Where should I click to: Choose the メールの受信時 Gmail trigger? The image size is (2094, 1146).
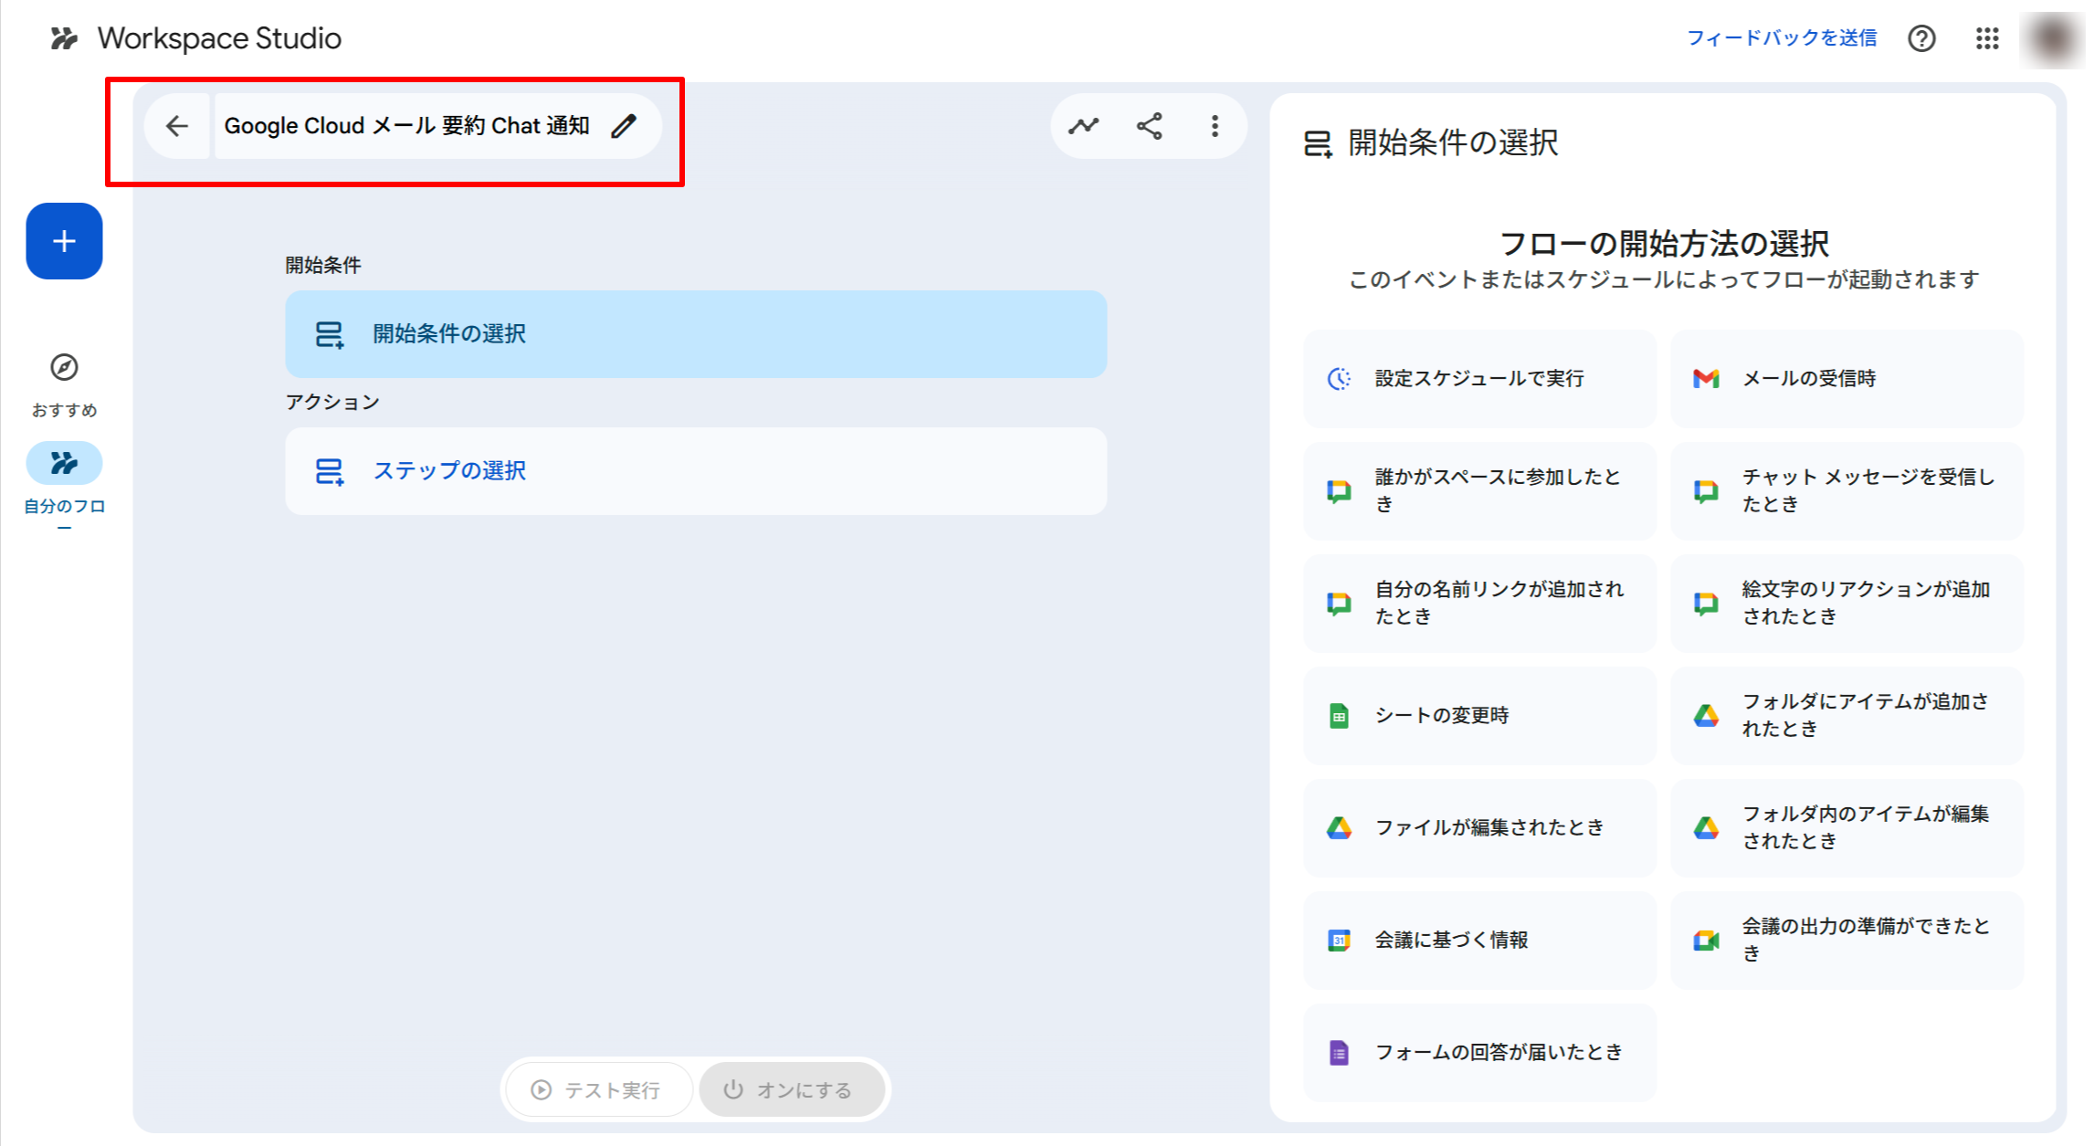(x=1847, y=379)
